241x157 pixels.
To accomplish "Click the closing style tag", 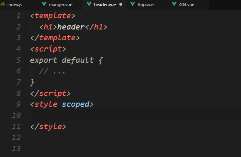I will coord(48,127).
